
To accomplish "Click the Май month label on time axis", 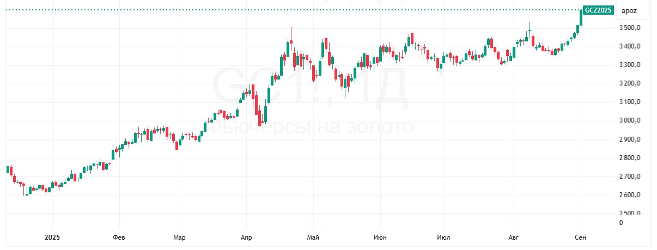I will 313,237.
